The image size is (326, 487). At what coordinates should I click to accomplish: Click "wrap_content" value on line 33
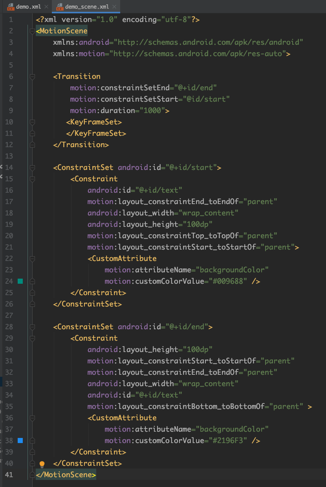(x=209, y=383)
